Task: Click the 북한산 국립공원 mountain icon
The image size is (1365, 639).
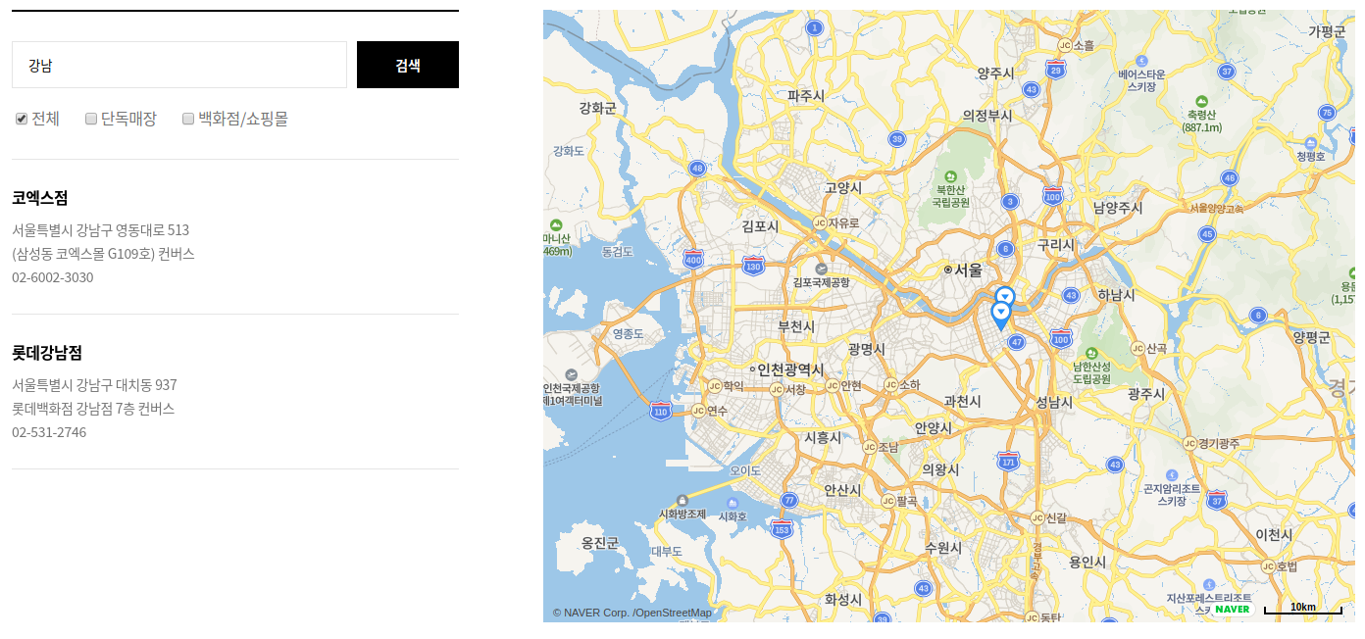Action: tap(949, 176)
